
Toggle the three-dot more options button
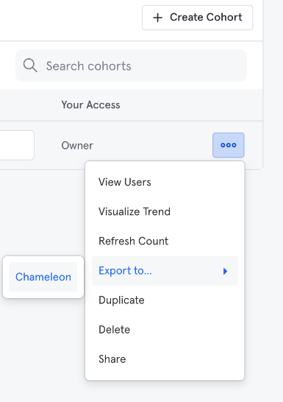coord(229,145)
